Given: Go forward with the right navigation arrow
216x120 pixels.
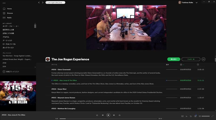Looking at the screenshot, I should point(43,2).
